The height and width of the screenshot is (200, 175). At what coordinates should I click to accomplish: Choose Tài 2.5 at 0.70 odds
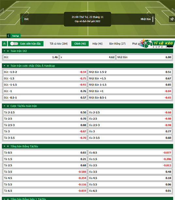pos(45,119)
